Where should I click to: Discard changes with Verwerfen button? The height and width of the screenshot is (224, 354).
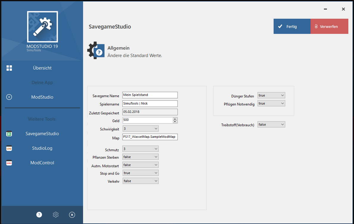tap(329, 26)
